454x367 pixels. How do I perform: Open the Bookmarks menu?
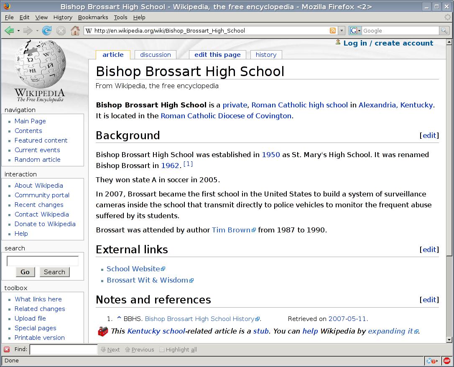click(93, 17)
